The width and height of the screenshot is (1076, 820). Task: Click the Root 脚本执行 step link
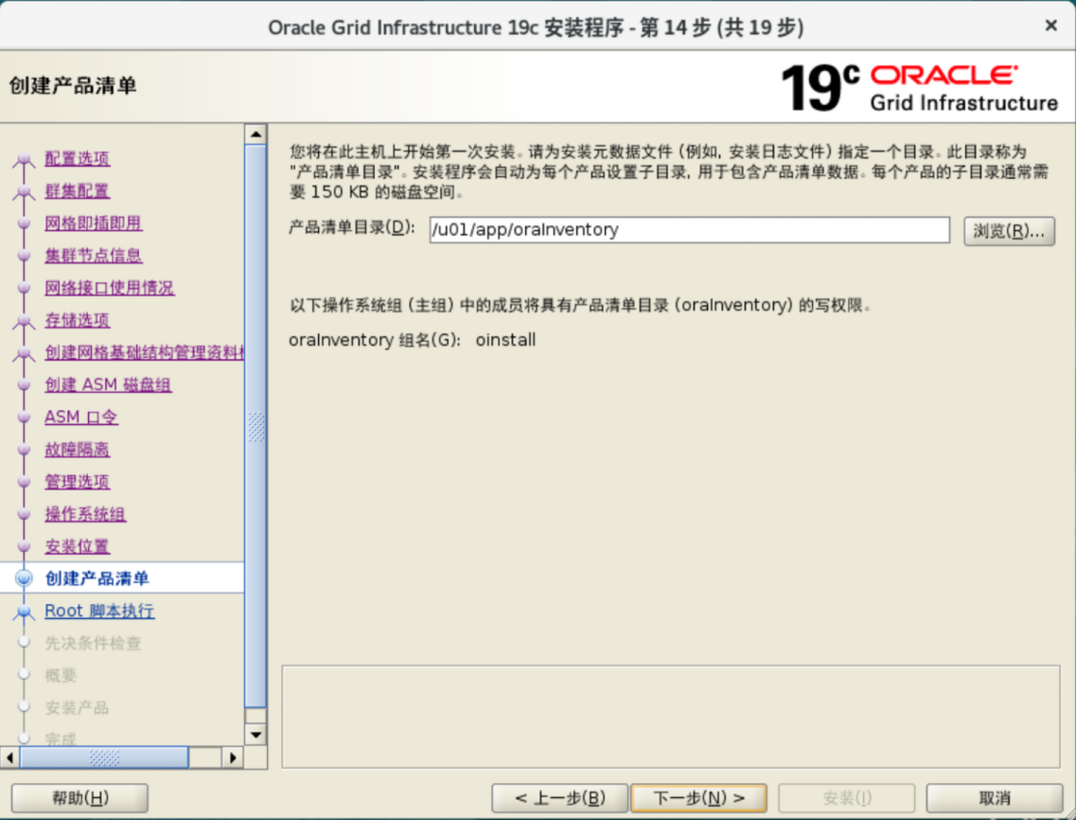(99, 612)
